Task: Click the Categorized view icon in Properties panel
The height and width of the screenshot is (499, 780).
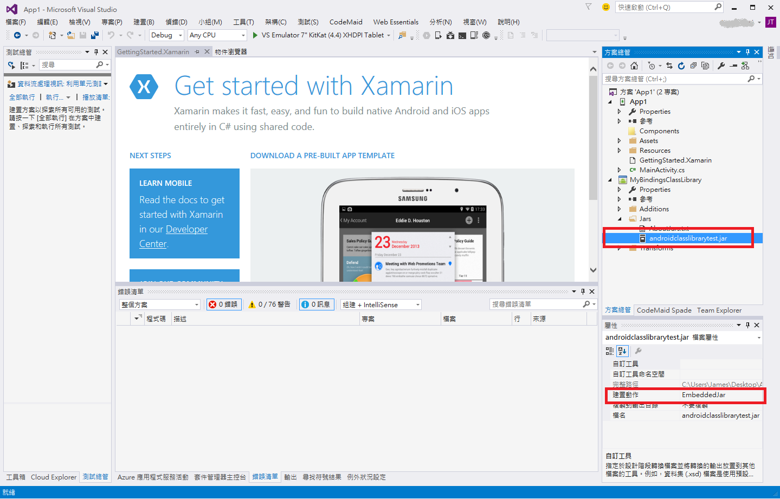Action: 610,351
